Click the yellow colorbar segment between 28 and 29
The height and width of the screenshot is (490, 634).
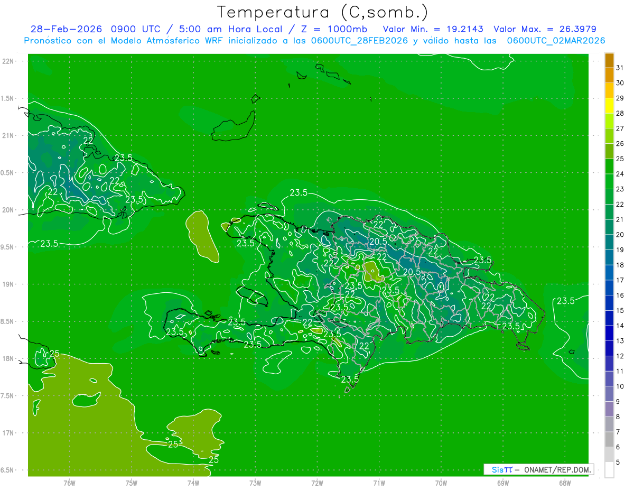609,106
